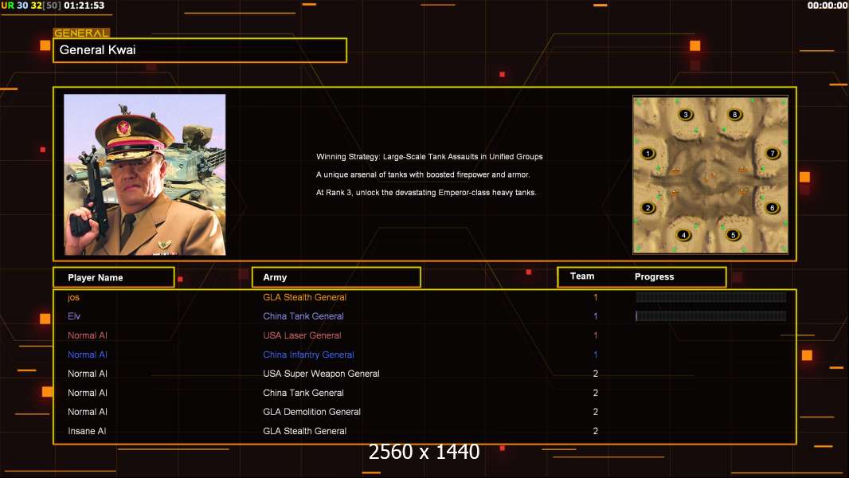The height and width of the screenshot is (478, 849).
Task: Click the loading progress bar for jos
Action: tap(711, 296)
